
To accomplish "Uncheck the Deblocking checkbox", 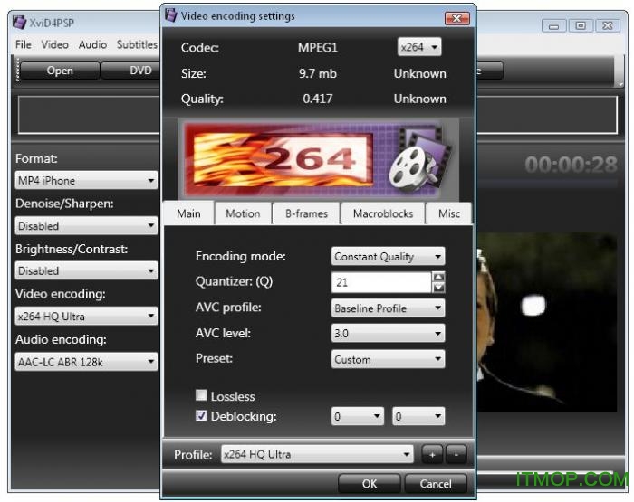I will pos(201,416).
